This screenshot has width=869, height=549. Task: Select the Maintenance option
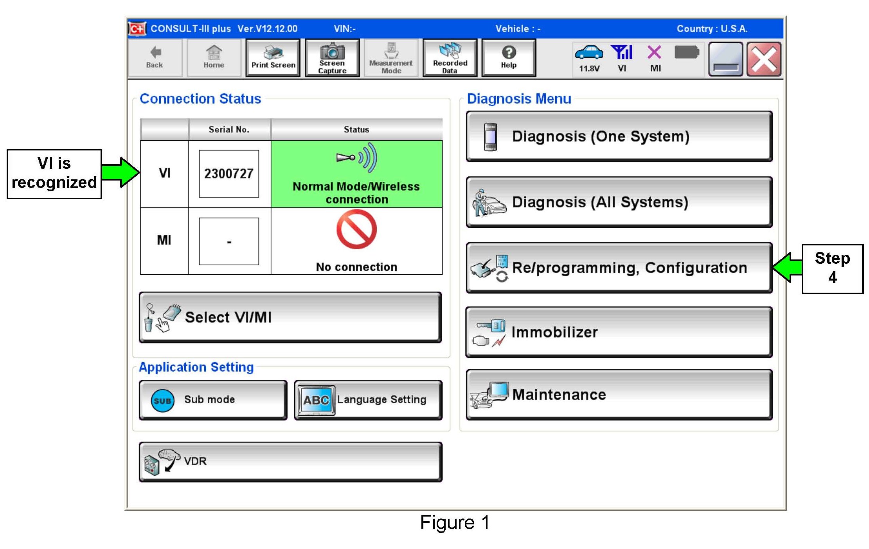coord(619,395)
